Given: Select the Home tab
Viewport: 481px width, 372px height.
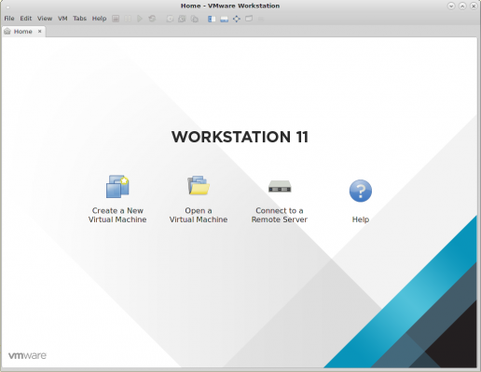Looking at the screenshot, I should [x=23, y=32].
